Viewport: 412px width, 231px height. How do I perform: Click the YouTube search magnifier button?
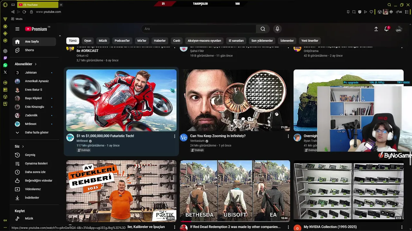pos(263,29)
